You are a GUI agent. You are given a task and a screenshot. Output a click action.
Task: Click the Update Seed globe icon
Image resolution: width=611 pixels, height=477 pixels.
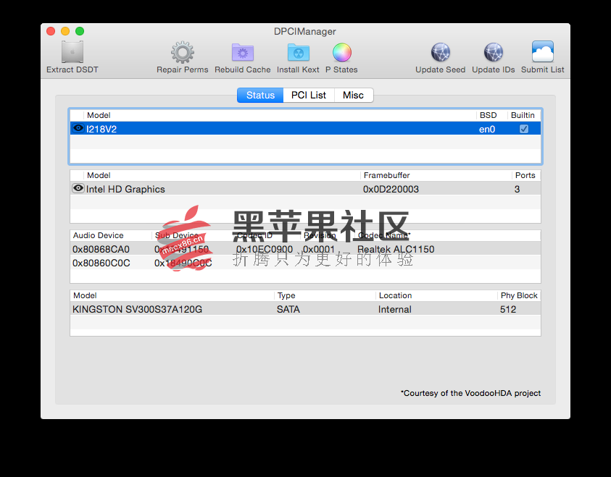click(441, 53)
